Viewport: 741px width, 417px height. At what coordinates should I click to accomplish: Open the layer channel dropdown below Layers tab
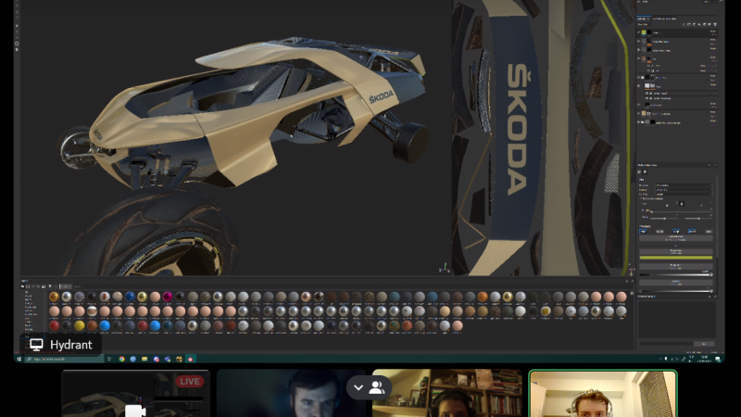644,25
